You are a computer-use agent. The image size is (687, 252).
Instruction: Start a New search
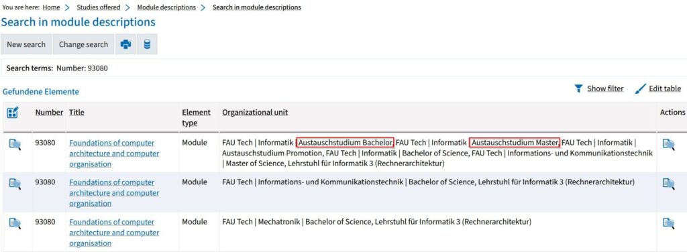click(26, 44)
